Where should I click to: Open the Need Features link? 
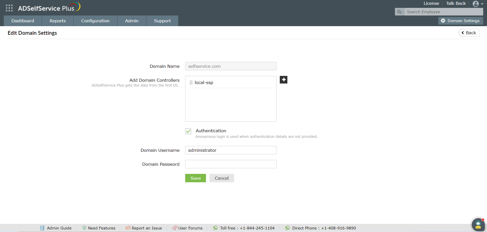pos(99,228)
